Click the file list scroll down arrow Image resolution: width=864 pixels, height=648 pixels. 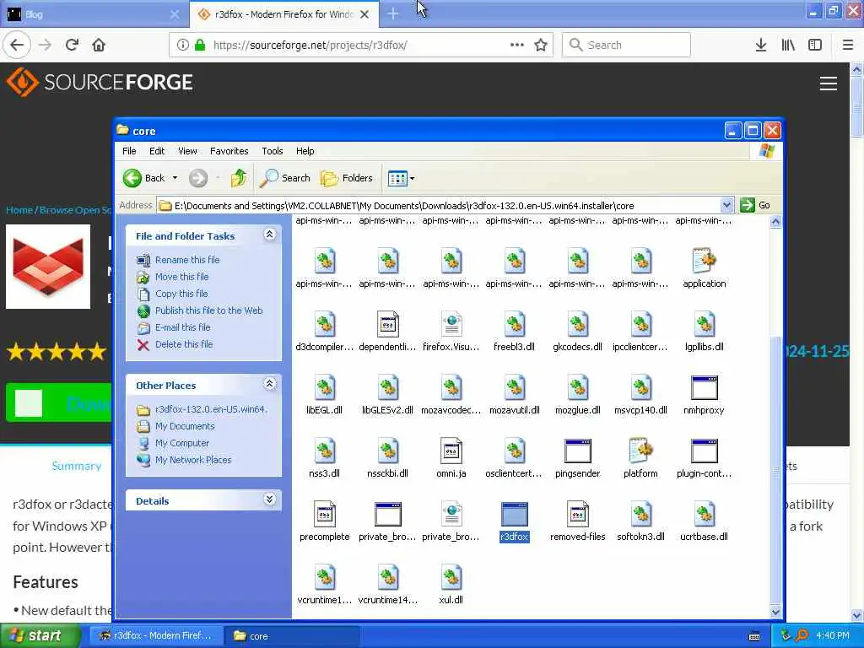(x=776, y=612)
